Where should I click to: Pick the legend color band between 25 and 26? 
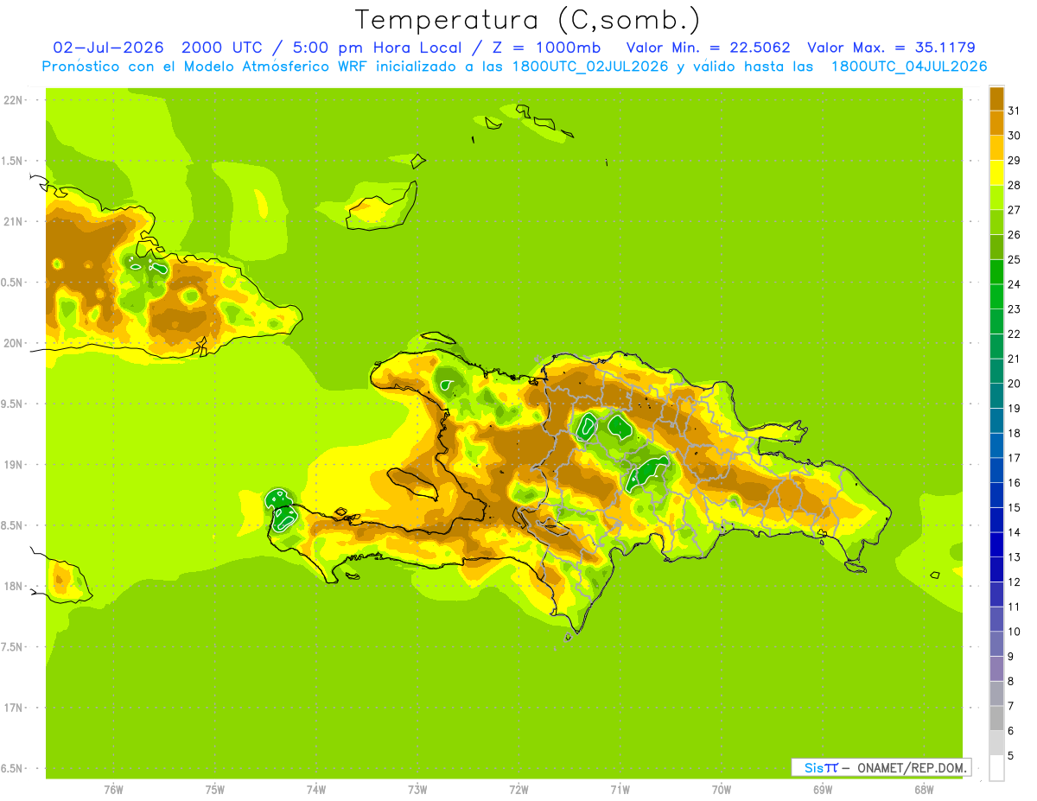coord(996,247)
